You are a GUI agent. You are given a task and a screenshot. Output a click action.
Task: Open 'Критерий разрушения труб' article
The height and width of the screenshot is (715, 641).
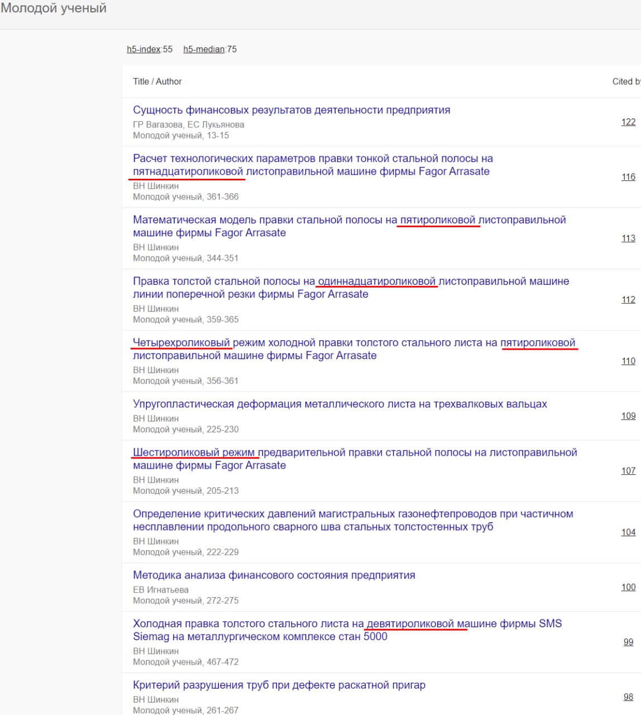279,685
